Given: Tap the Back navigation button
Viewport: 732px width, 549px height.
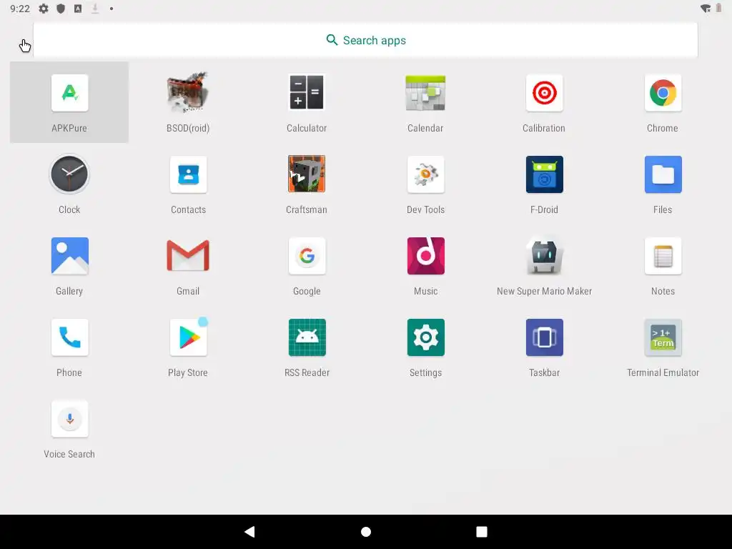Looking at the screenshot, I should [249, 532].
